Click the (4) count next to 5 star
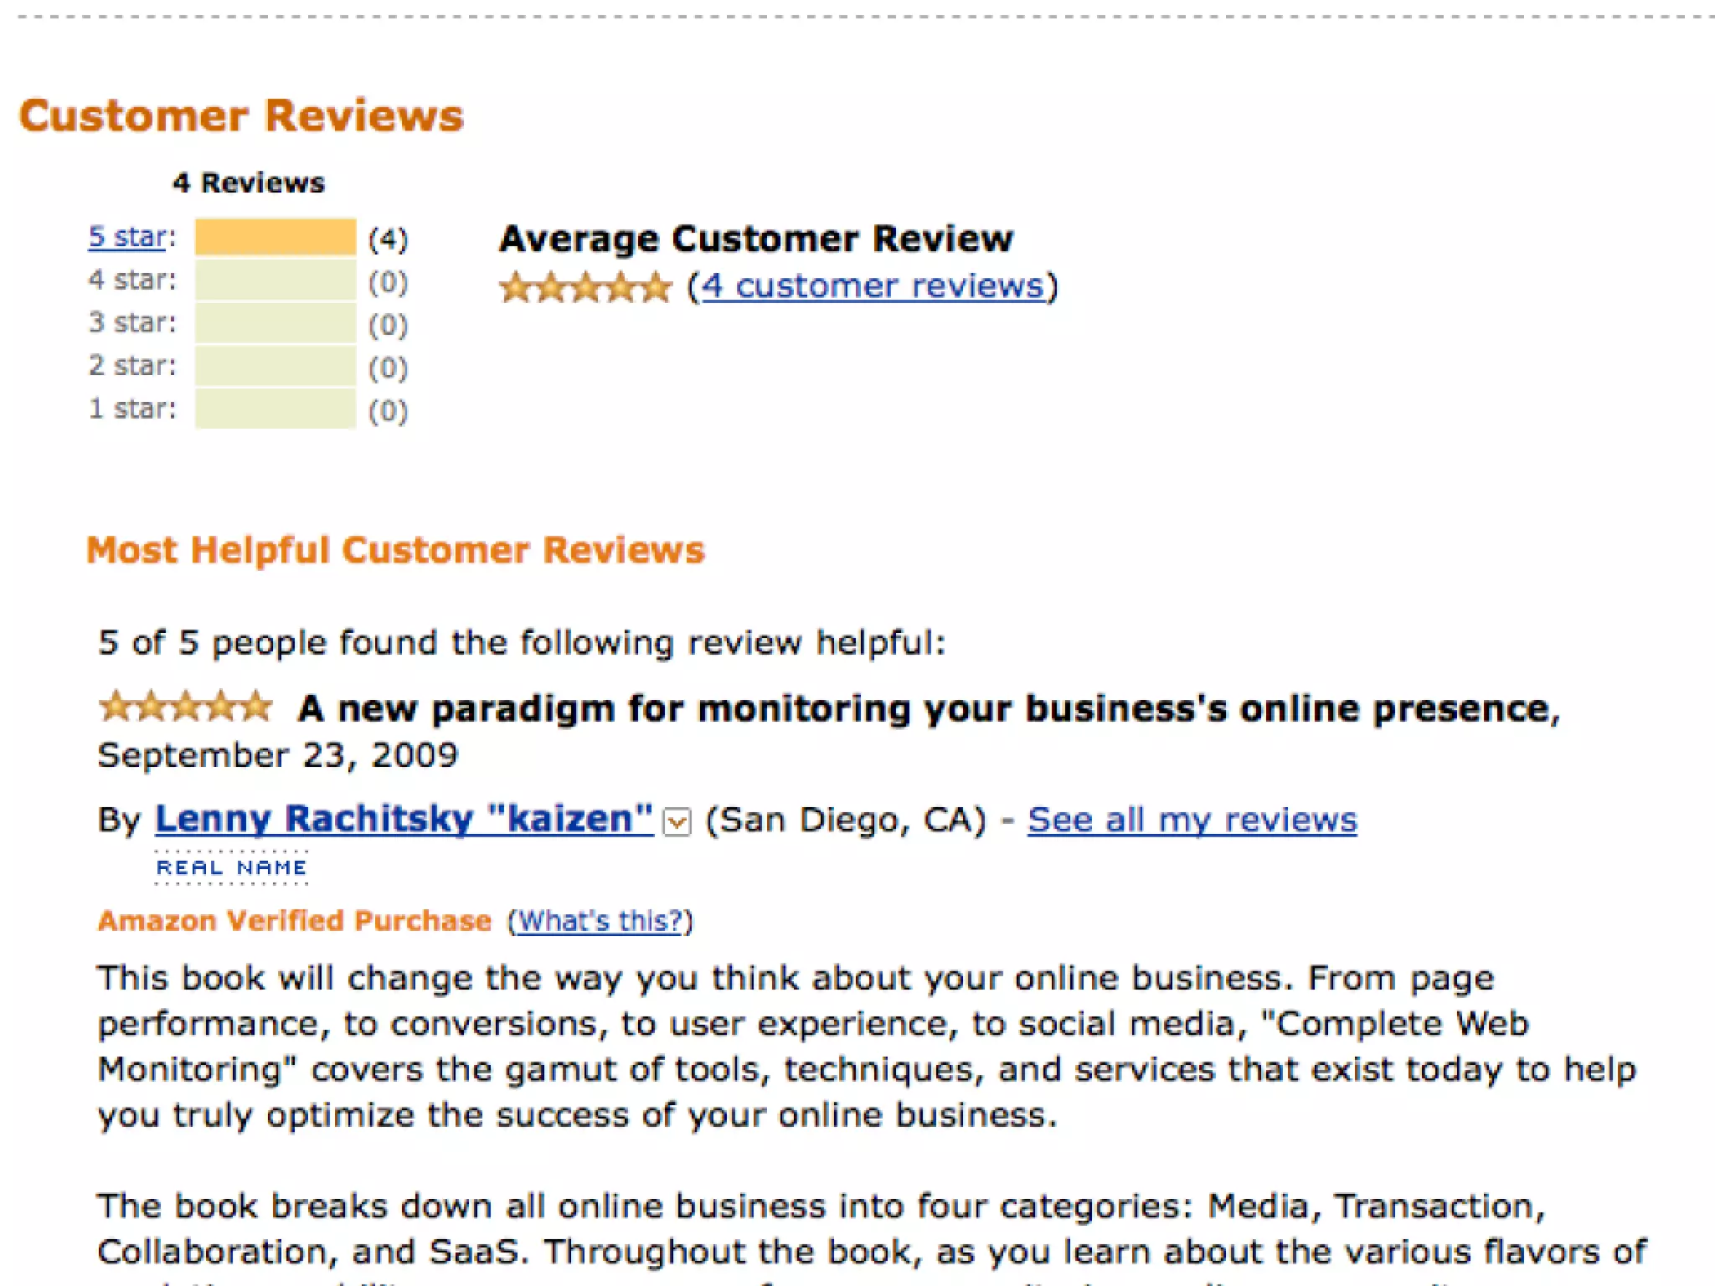 [388, 239]
